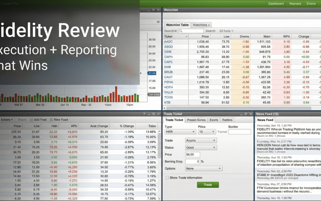Close the Trade Ticket panel
Image resolution: width=321 pixels, height=201 pixels.
[x=251, y=114]
